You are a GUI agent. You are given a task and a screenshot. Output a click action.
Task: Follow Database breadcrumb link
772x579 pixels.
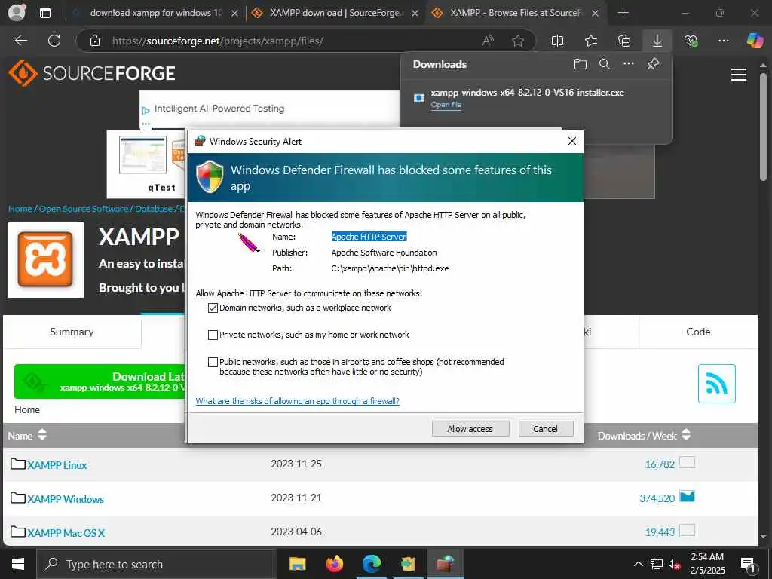(154, 209)
